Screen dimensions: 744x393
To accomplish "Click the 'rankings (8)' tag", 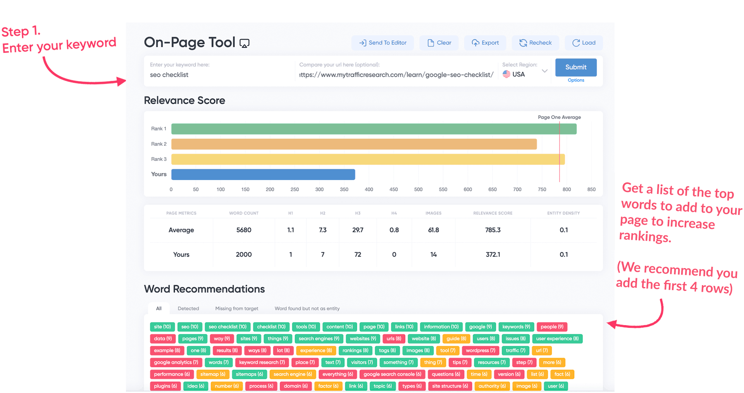I will click(355, 351).
